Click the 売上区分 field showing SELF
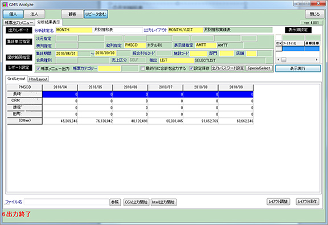Screen dimensions: 328x225 click(137, 60)
